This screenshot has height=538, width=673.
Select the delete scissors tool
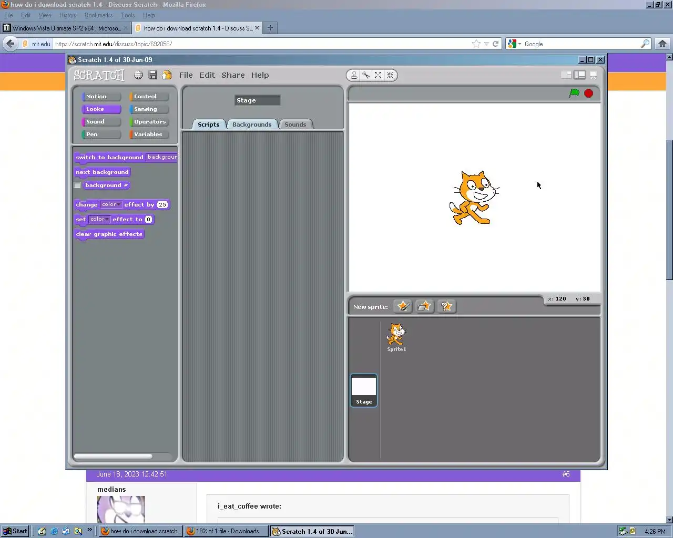pyautogui.click(x=366, y=75)
